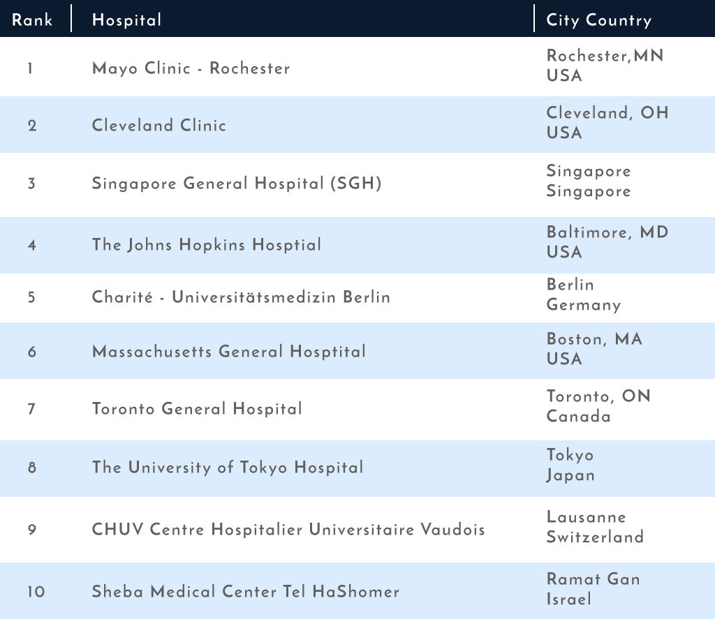Click Sheba Medical Center Tel HaShomer
715x619 pixels.
point(245,592)
